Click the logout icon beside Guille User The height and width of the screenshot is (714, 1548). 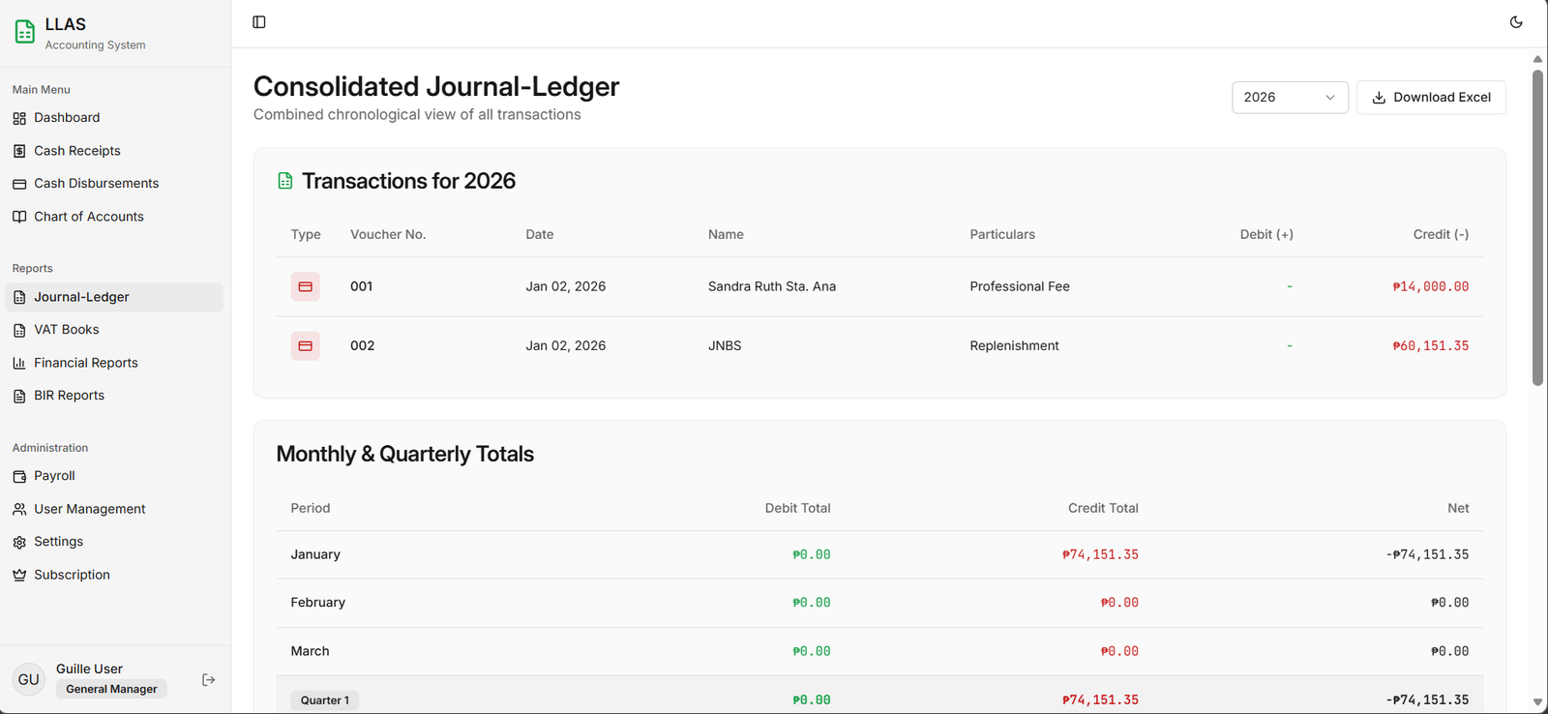[208, 680]
